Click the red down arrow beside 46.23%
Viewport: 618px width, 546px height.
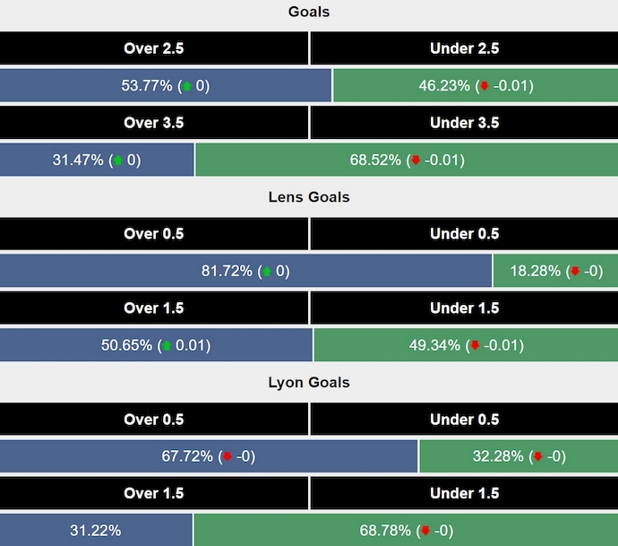click(x=485, y=86)
